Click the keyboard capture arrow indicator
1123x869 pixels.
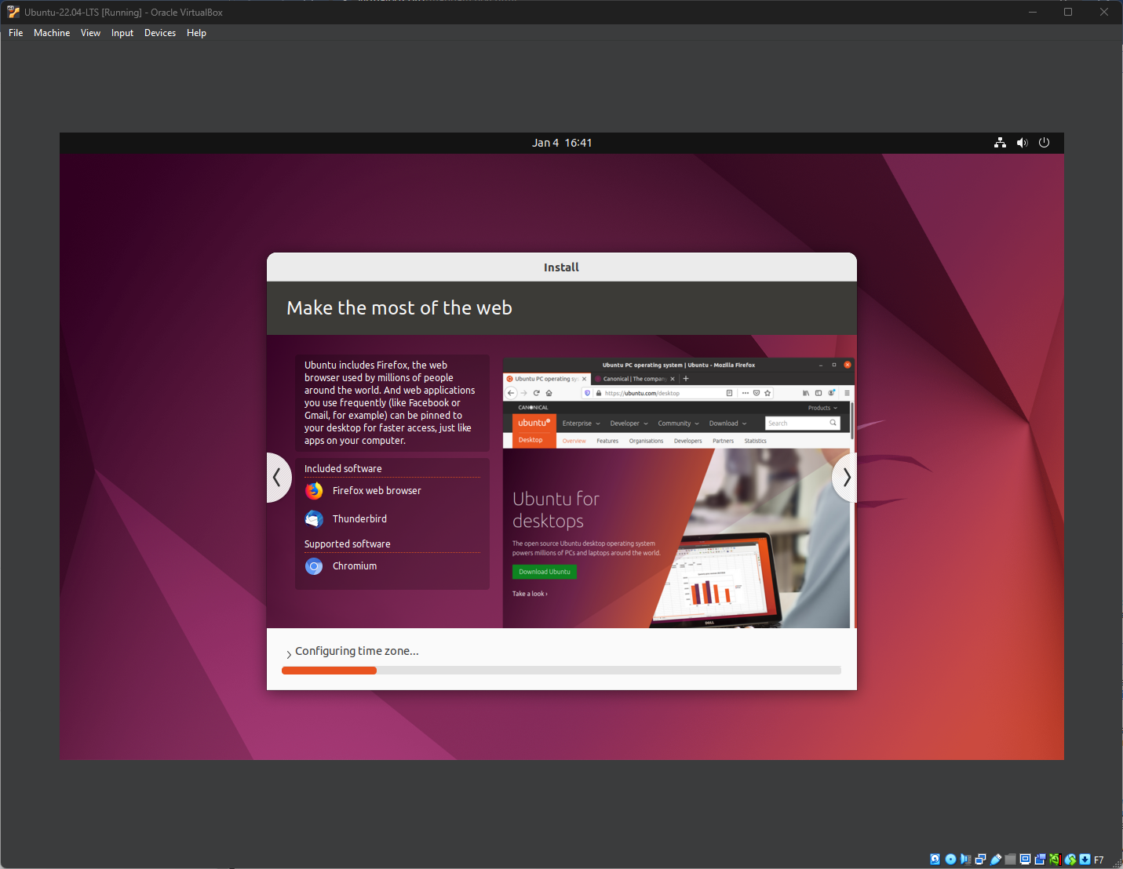click(1085, 860)
